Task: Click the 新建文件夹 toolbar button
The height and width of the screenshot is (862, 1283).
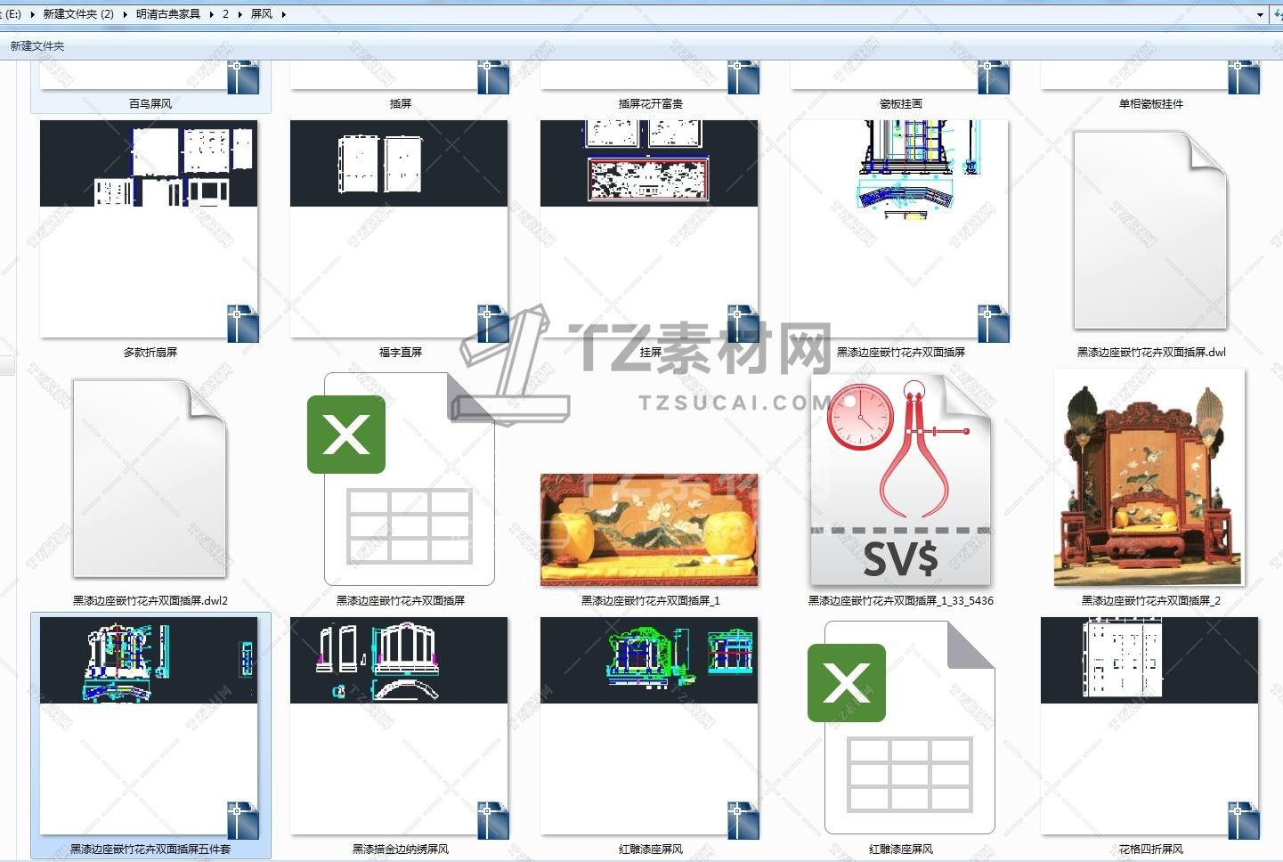Action: click(x=37, y=46)
